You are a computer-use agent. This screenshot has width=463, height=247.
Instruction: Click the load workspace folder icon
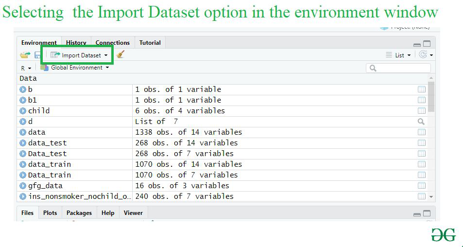(x=25, y=55)
